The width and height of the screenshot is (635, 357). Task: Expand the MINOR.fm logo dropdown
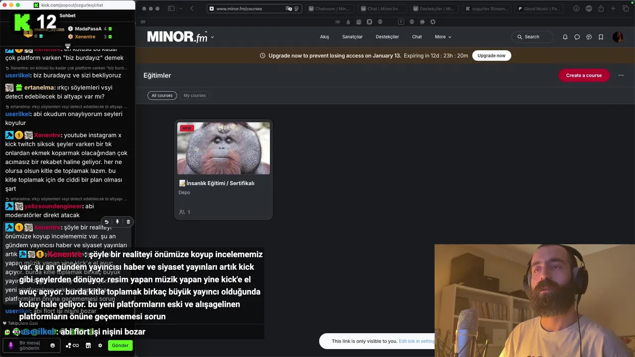212,37
